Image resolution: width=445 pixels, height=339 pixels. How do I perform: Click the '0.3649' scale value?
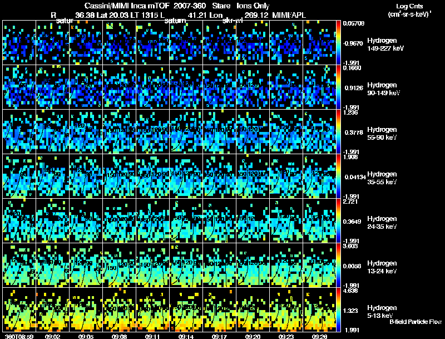pyautogui.click(x=352, y=222)
